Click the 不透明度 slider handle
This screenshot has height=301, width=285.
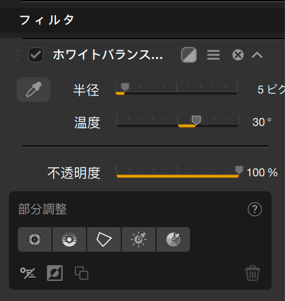(x=239, y=170)
